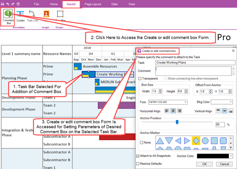Click the picture icon in Images group
The width and height of the screenshot is (237, 169).
[x=47, y=14]
